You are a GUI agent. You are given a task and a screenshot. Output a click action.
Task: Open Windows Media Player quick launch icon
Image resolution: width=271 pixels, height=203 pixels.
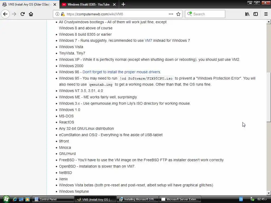pyautogui.click(x=27, y=199)
